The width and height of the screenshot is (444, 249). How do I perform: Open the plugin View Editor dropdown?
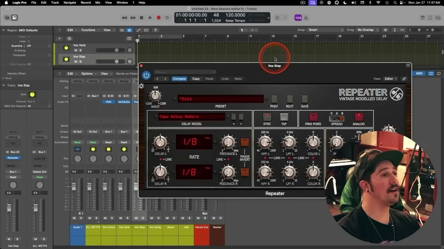click(x=391, y=79)
